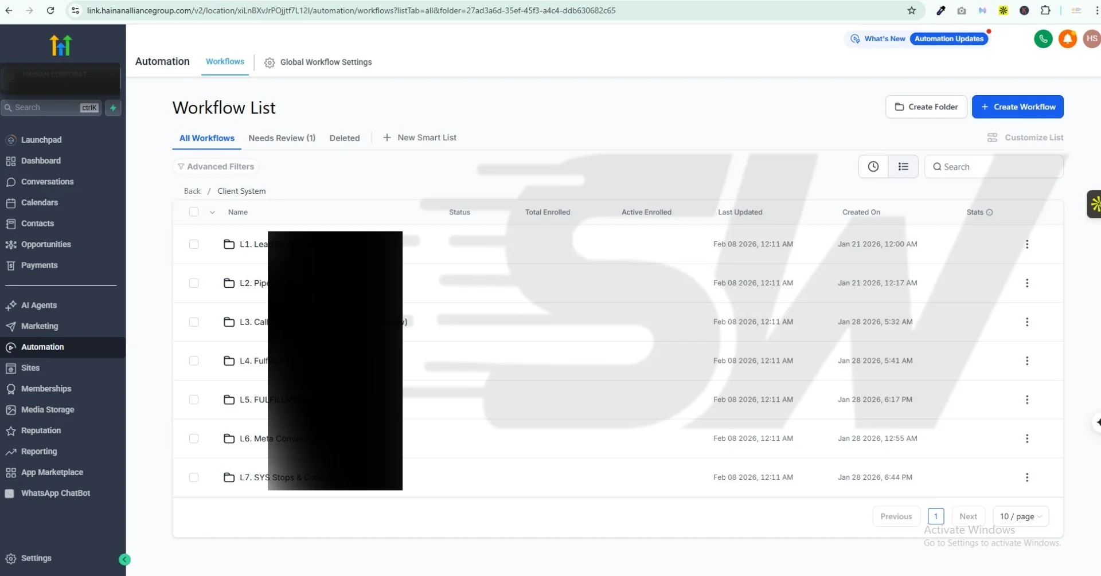Open the L4 folder row options menu
The width and height of the screenshot is (1101, 576).
click(x=1026, y=361)
